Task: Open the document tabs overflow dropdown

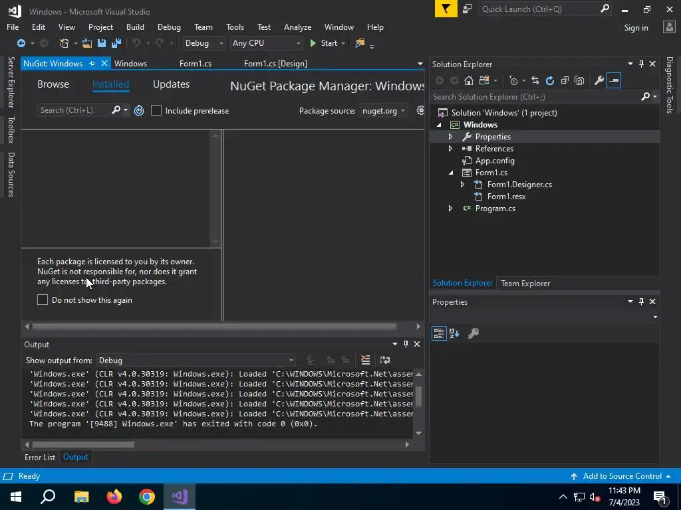Action: coord(420,64)
